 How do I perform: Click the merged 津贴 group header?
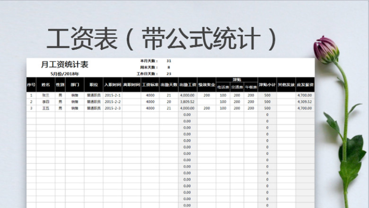pos(237,80)
